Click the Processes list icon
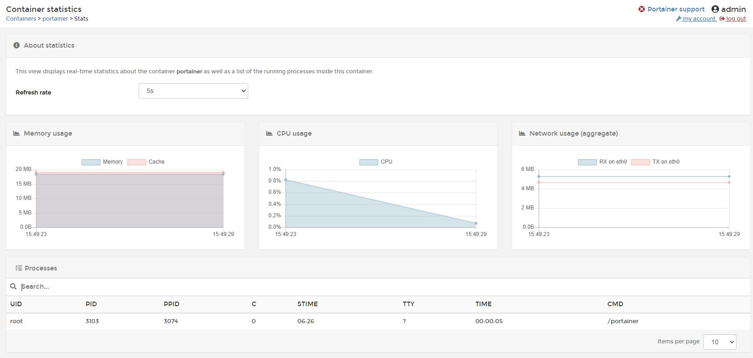This screenshot has width=753, height=358. [x=19, y=268]
